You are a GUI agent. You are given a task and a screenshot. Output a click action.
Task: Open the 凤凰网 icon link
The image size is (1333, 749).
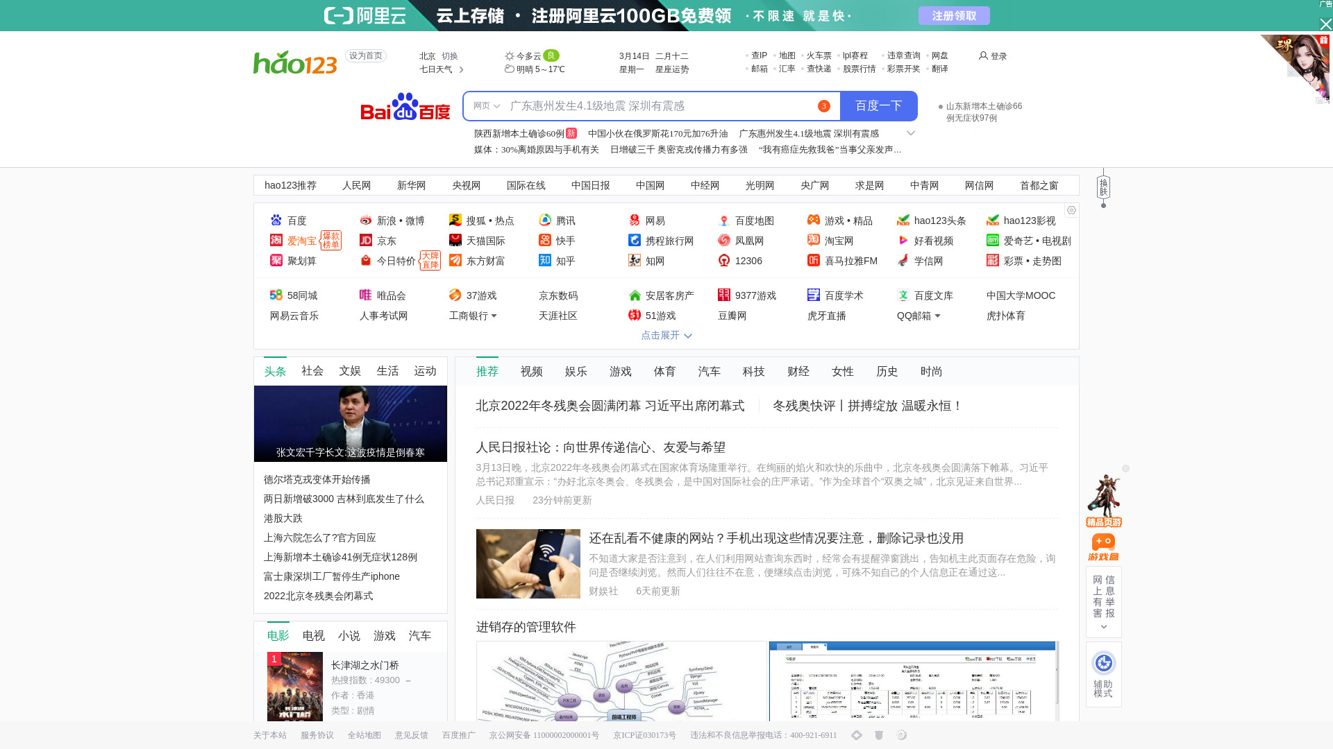(x=724, y=240)
